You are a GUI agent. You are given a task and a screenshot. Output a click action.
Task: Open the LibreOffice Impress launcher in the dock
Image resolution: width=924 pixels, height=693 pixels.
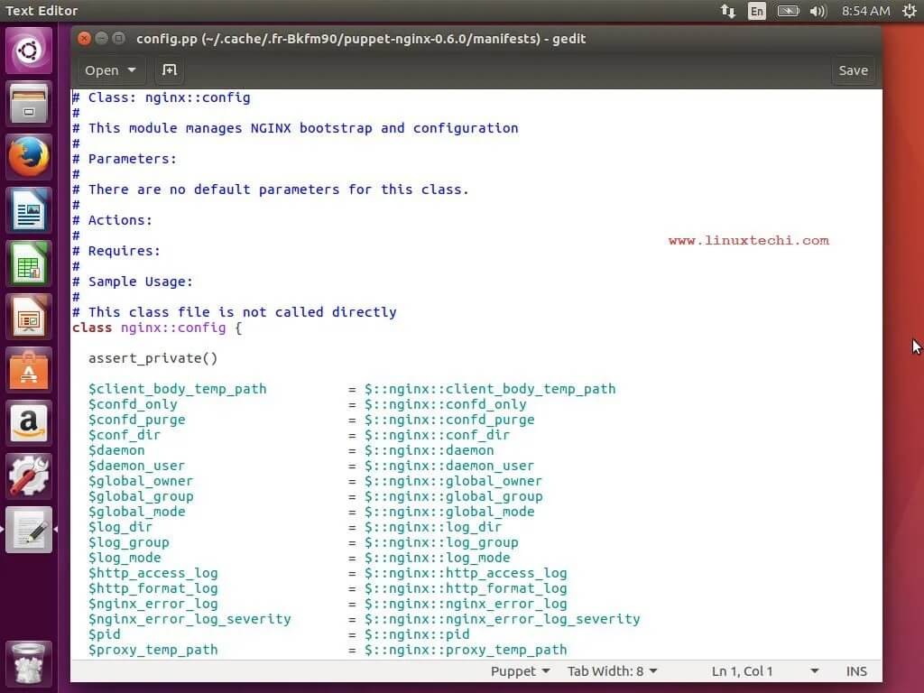[28, 317]
